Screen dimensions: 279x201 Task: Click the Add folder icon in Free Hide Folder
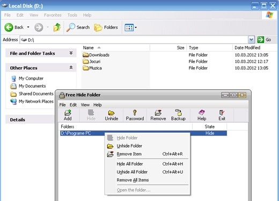pos(68,113)
